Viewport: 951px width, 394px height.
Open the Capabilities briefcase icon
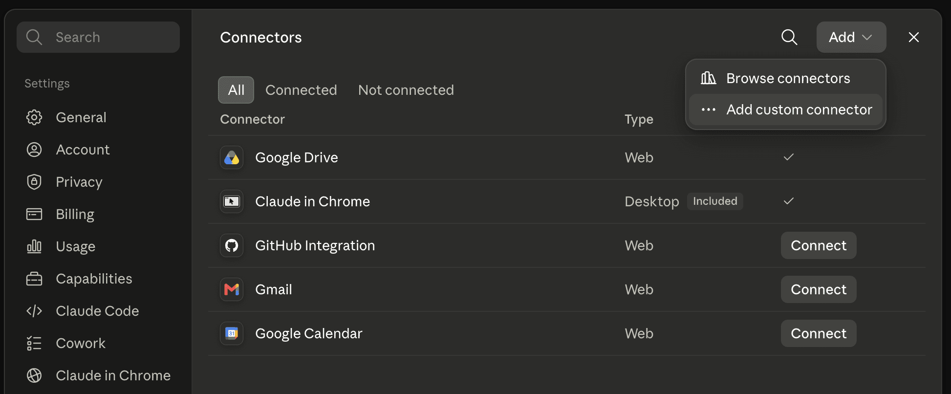tap(34, 279)
